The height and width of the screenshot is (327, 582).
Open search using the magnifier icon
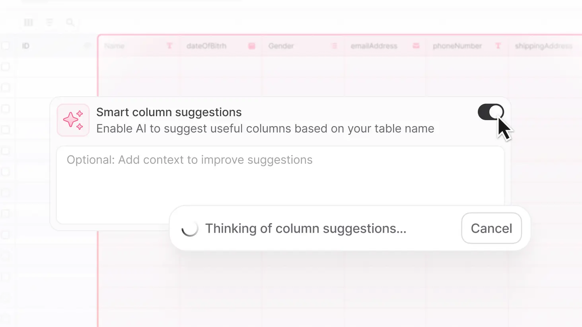tap(70, 23)
